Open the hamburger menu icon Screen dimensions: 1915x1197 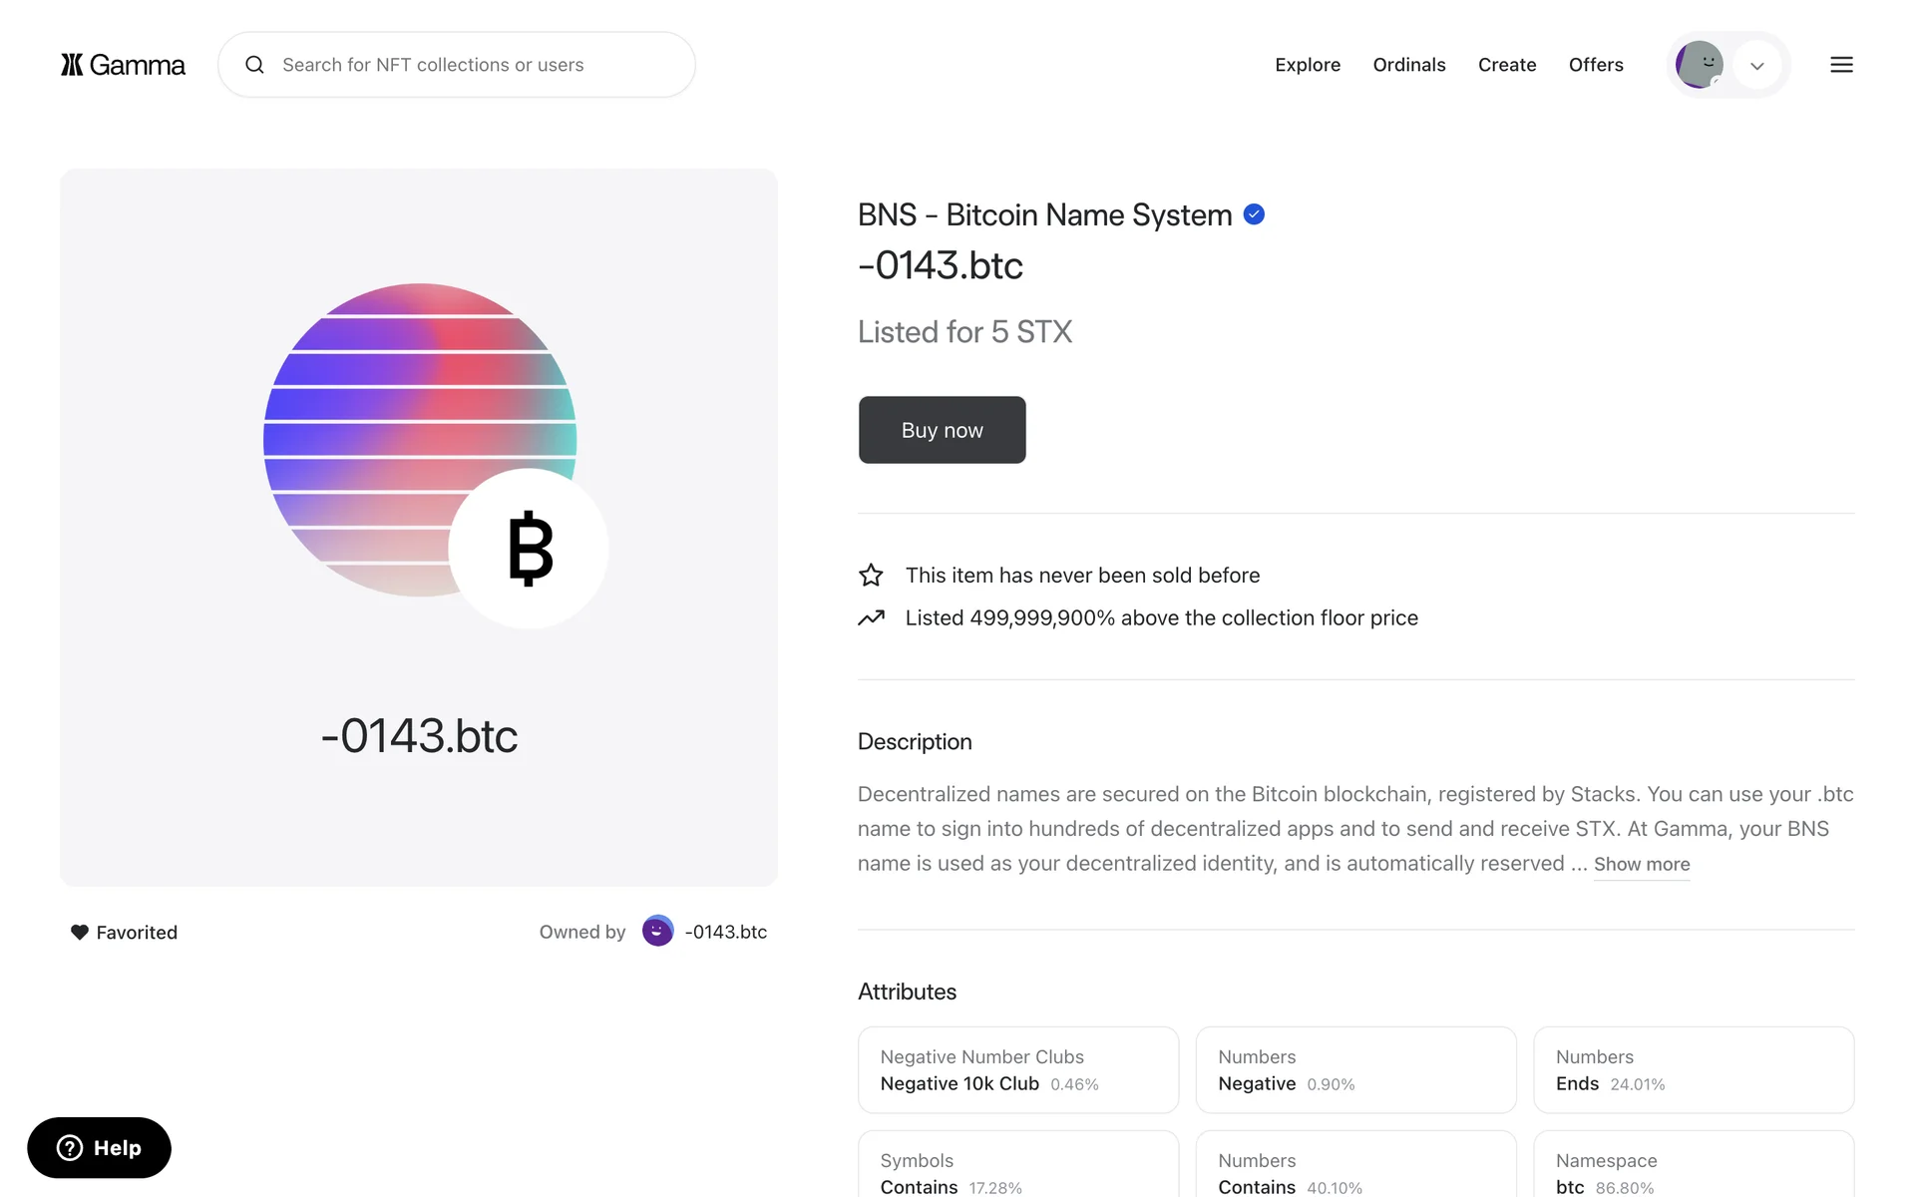click(1841, 65)
